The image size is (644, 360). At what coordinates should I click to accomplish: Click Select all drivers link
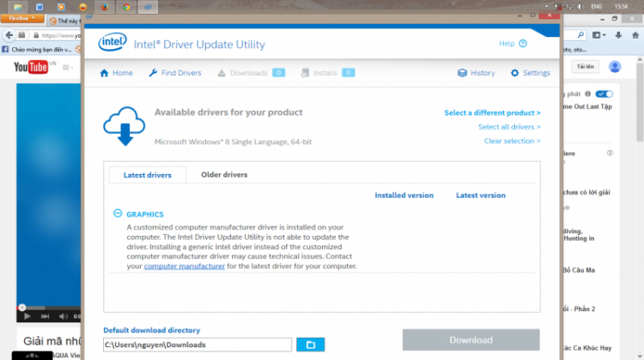coord(509,127)
